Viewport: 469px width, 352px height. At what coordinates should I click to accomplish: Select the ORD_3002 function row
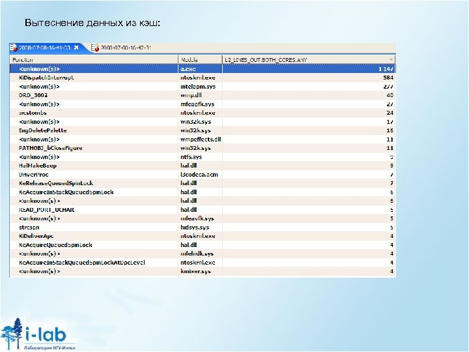[x=203, y=95]
